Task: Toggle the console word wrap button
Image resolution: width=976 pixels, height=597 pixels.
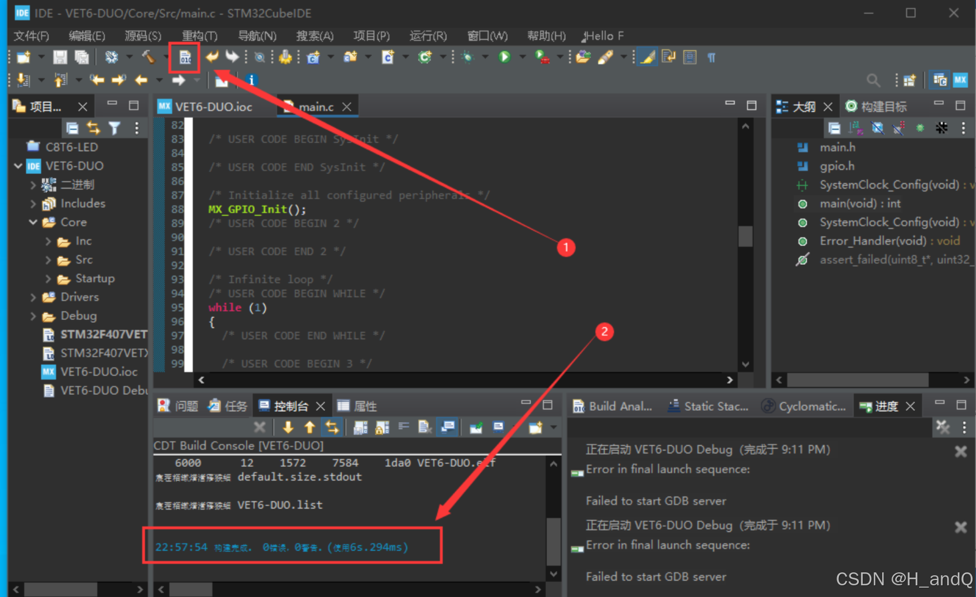Action: (404, 427)
